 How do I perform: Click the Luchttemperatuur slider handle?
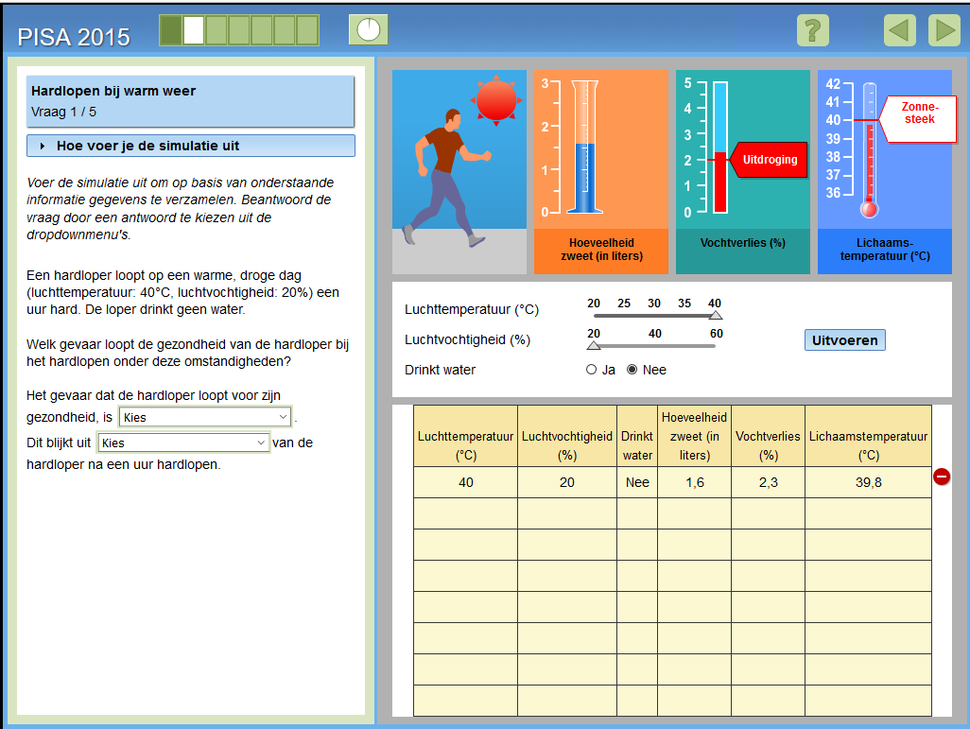(x=716, y=316)
